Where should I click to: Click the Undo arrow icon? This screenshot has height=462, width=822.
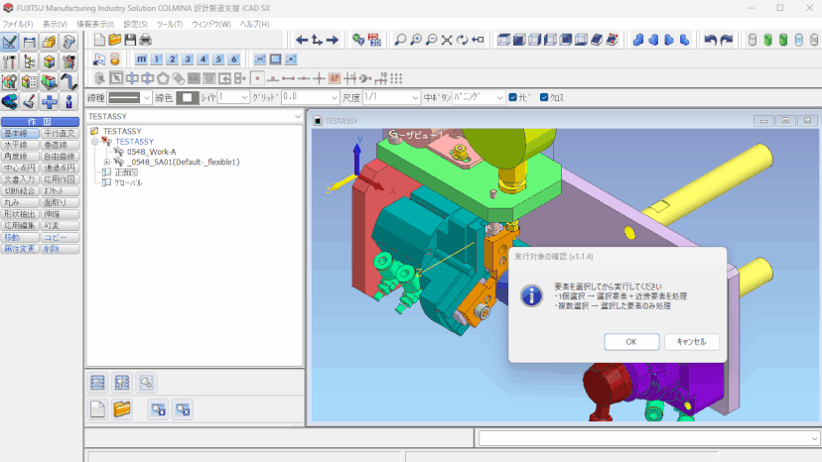pos(711,40)
